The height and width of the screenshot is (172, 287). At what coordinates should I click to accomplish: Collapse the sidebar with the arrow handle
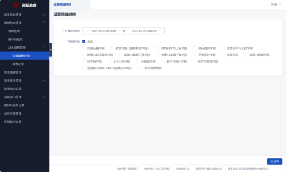51,50
